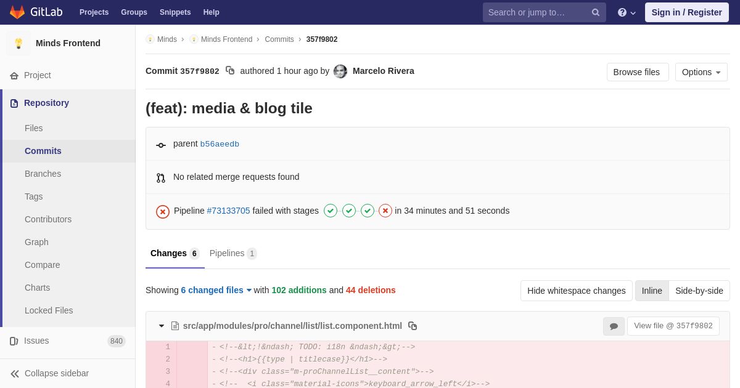
Task: Copy the commit SHA with the clipboard icon
Action: [230, 71]
